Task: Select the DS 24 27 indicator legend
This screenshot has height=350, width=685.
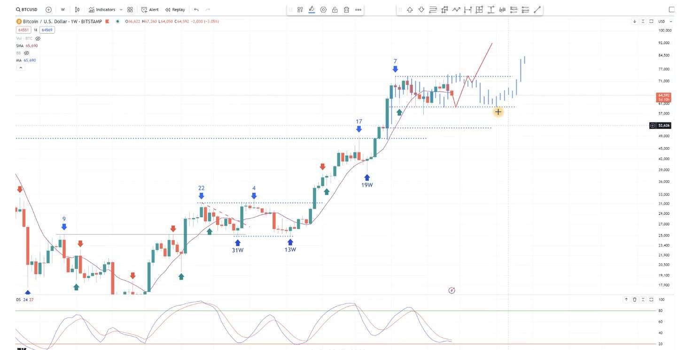Action: tap(24, 300)
